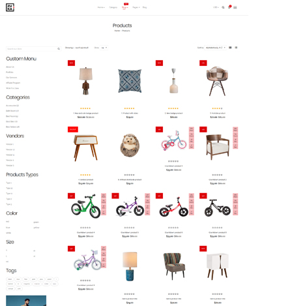
Task: Open the header search magnifier icon
Action: tap(223, 7)
